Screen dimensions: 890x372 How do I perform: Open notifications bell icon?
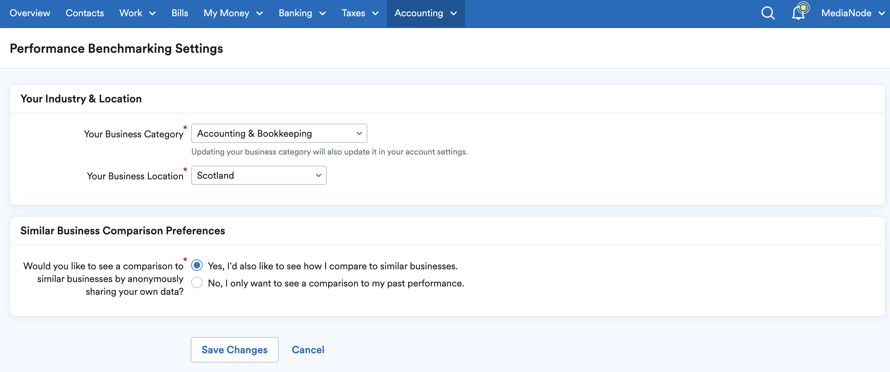[x=798, y=13]
